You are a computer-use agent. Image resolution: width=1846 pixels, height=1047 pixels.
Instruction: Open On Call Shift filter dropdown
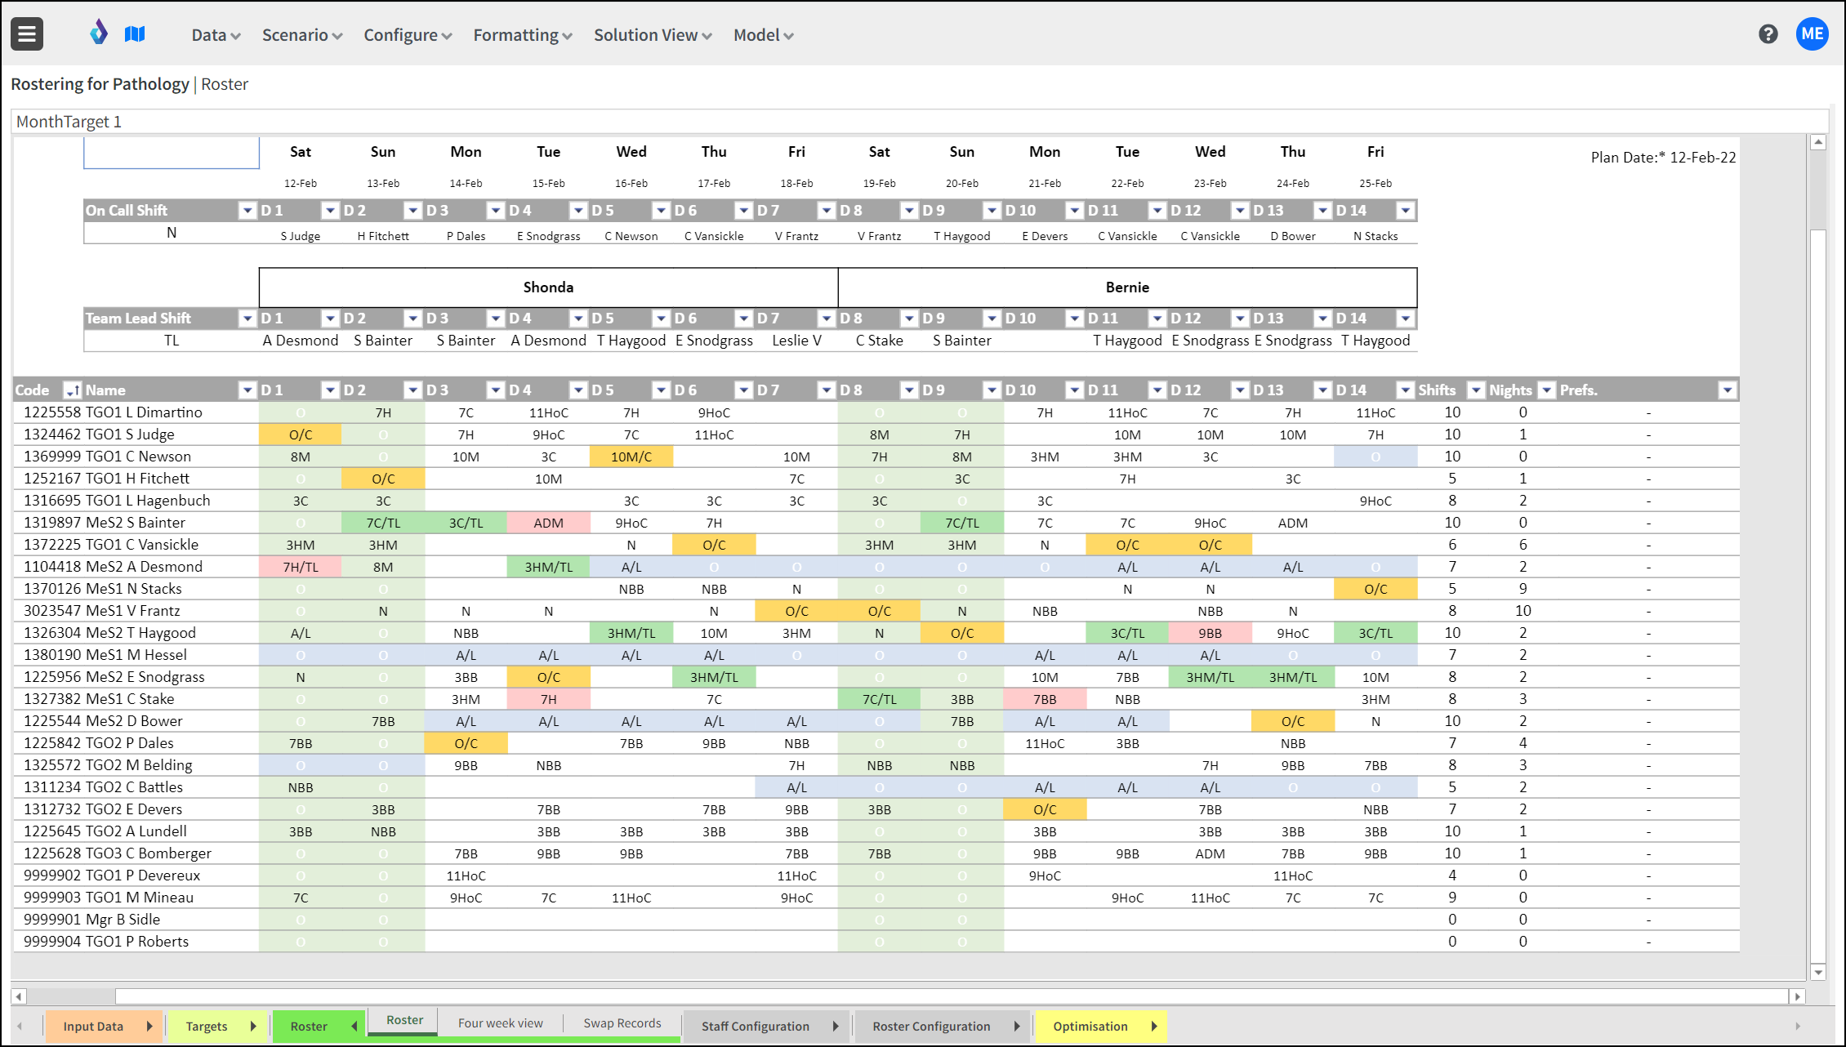pyautogui.click(x=247, y=211)
